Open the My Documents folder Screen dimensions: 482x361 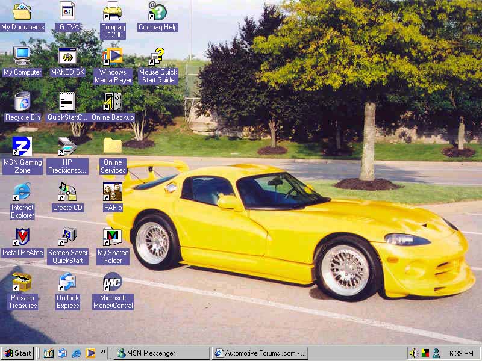22,11
